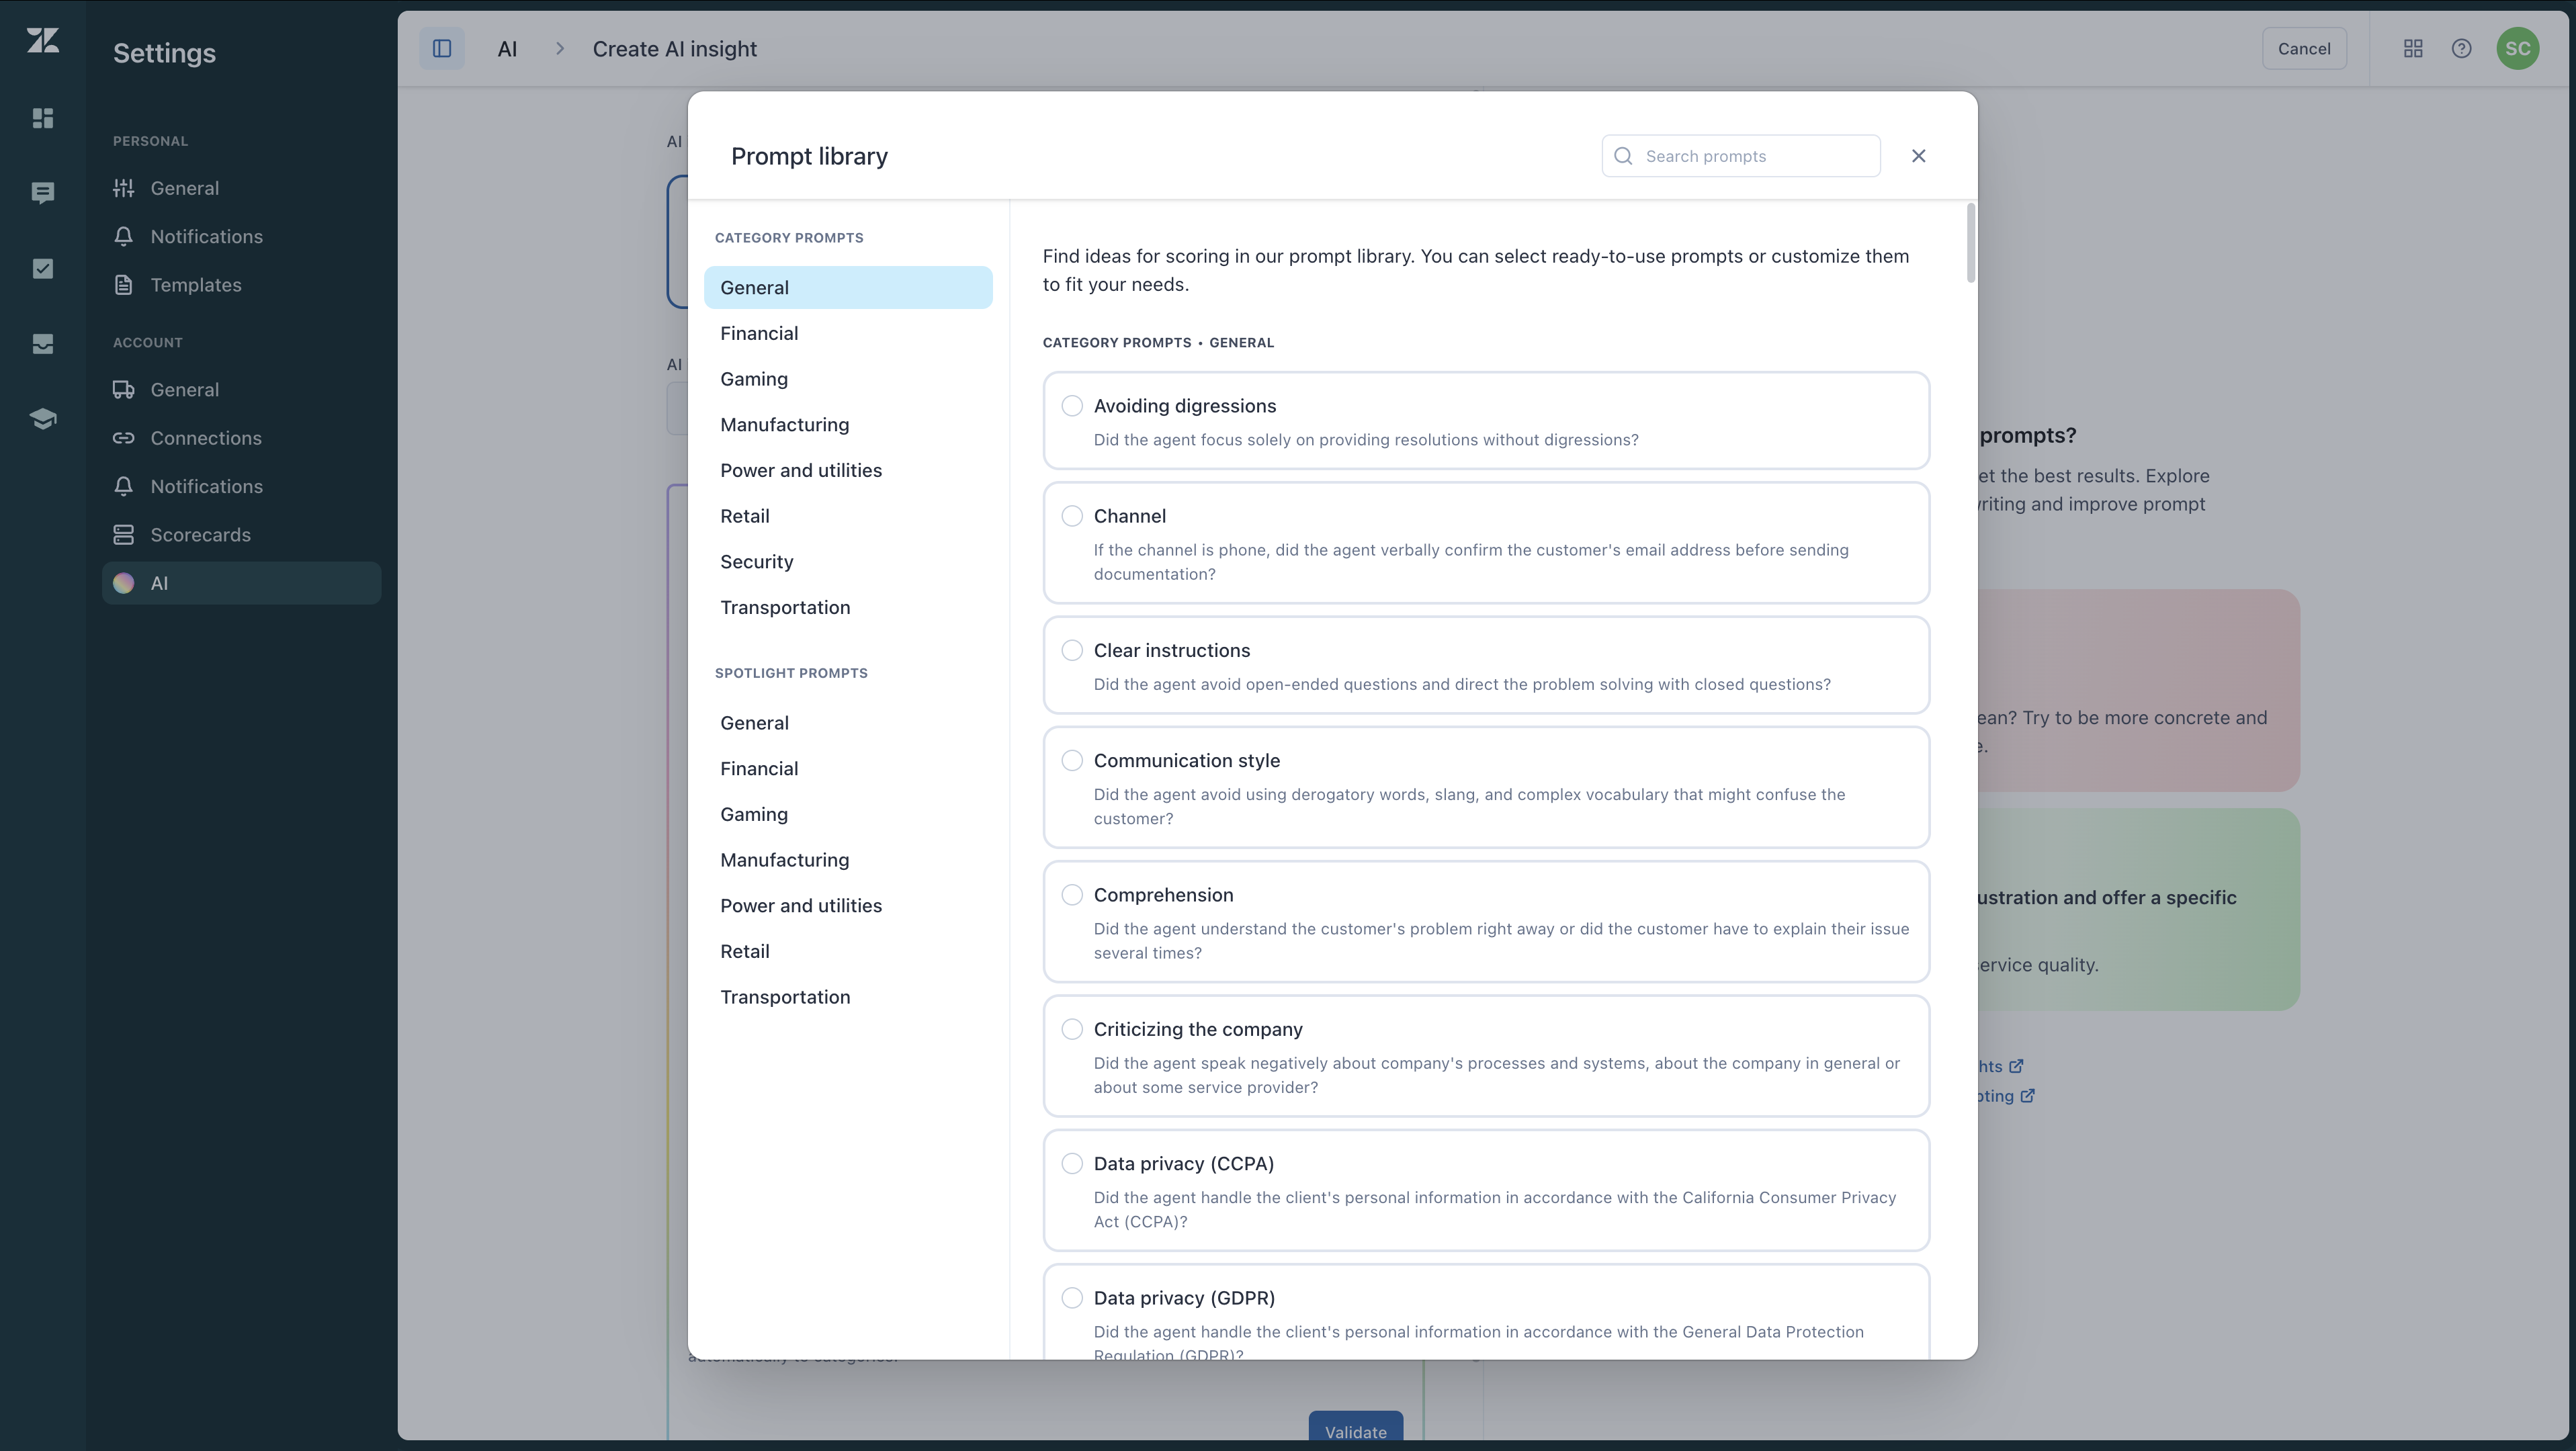Select the Clear instructions prompt radio button
The height and width of the screenshot is (1451, 2576).
tap(1072, 650)
